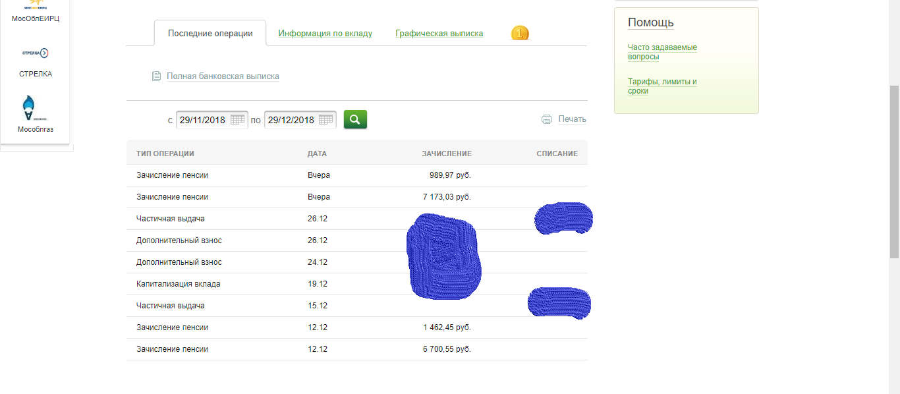This screenshot has width=900, height=394.
Task: Open the end date calendar picker icon
Action: pos(325,120)
